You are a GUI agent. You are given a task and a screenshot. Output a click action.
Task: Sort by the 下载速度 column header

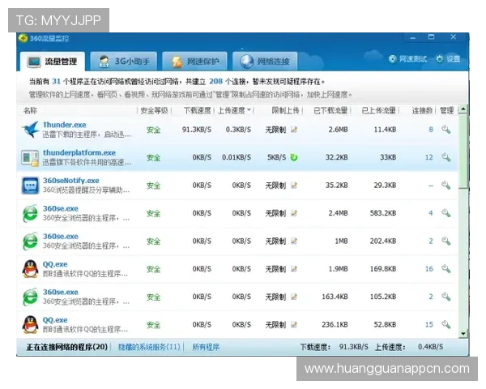(197, 110)
